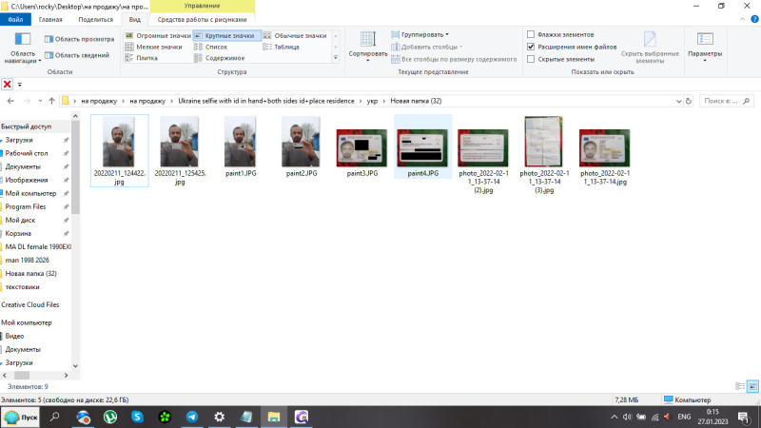Select Рабочий стол in quick access sidebar
Image resolution: width=761 pixels, height=428 pixels.
point(27,153)
